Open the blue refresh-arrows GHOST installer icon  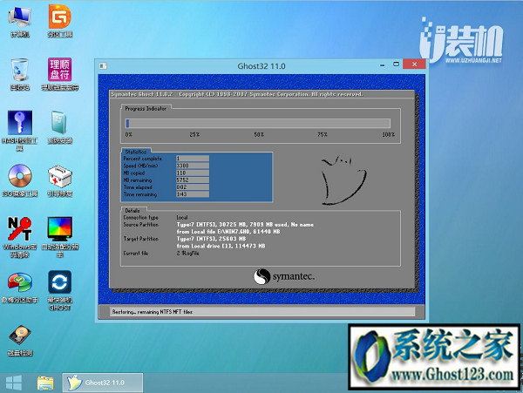point(59,291)
